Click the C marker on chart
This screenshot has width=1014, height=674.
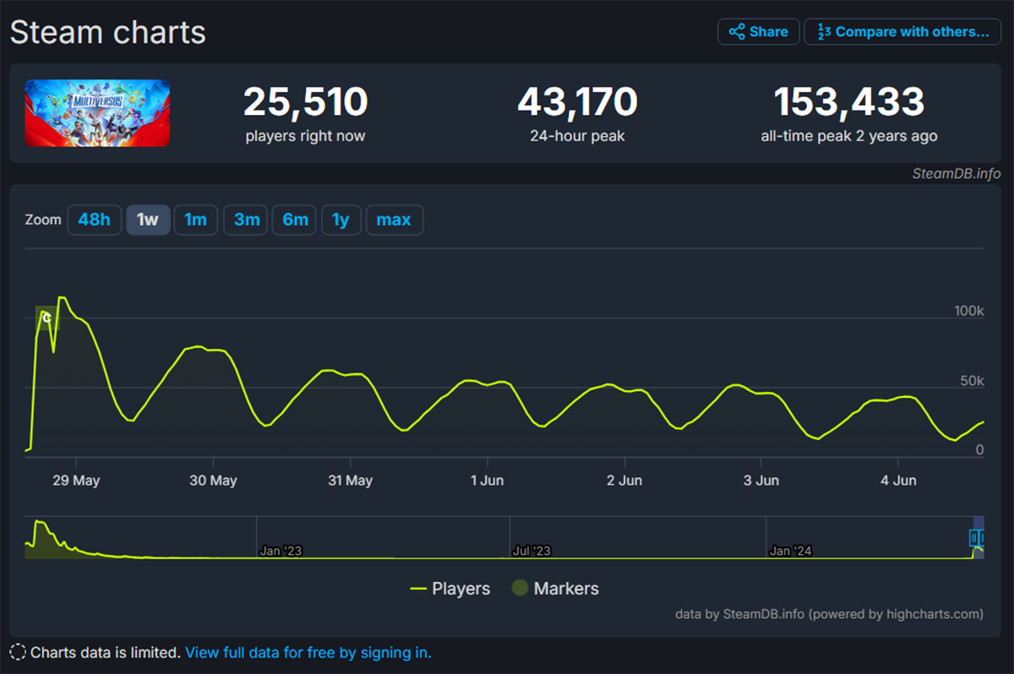(x=46, y=318)
